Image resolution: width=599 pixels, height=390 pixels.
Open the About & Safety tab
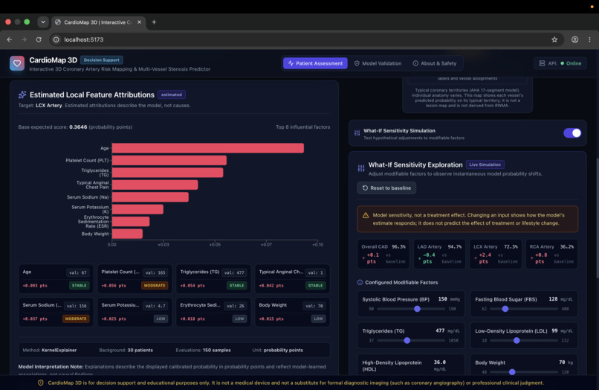(x=434, y=63)
